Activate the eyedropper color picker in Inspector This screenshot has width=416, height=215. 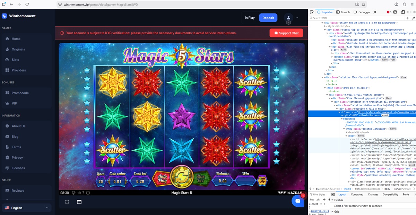[413, 18]
